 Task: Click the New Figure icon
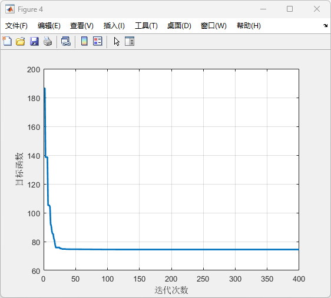click(x=7, y=41)
